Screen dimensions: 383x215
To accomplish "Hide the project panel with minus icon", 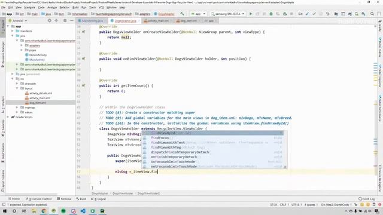I will (72, 21).
